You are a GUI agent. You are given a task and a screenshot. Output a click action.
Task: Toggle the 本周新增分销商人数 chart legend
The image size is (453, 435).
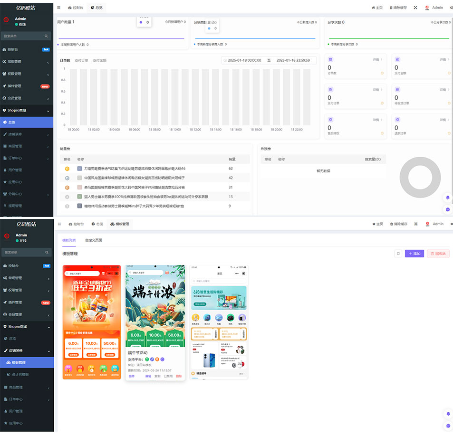210,44
